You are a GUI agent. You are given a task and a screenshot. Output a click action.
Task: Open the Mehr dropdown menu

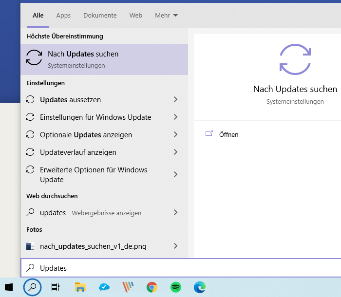click(x=167, y=16)
